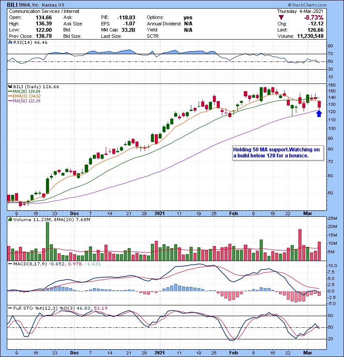Click 'Communication Services / Internet' sector label

44,11
